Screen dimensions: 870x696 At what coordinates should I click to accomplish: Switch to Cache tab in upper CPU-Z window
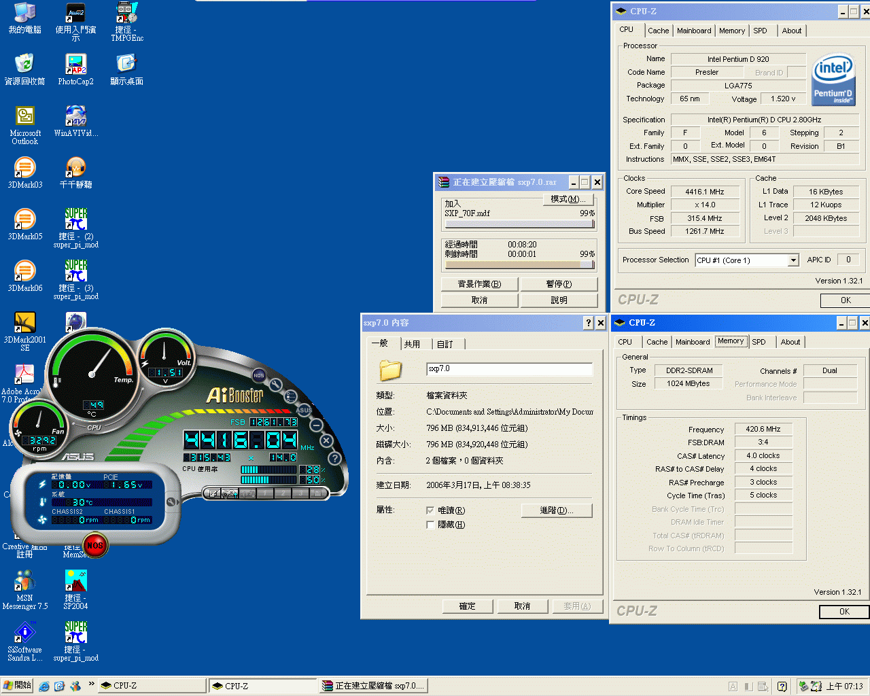[x=658, y=31]
